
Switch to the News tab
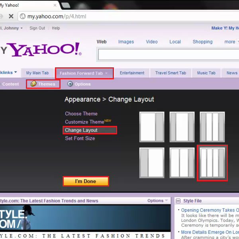tap(232, 73)
